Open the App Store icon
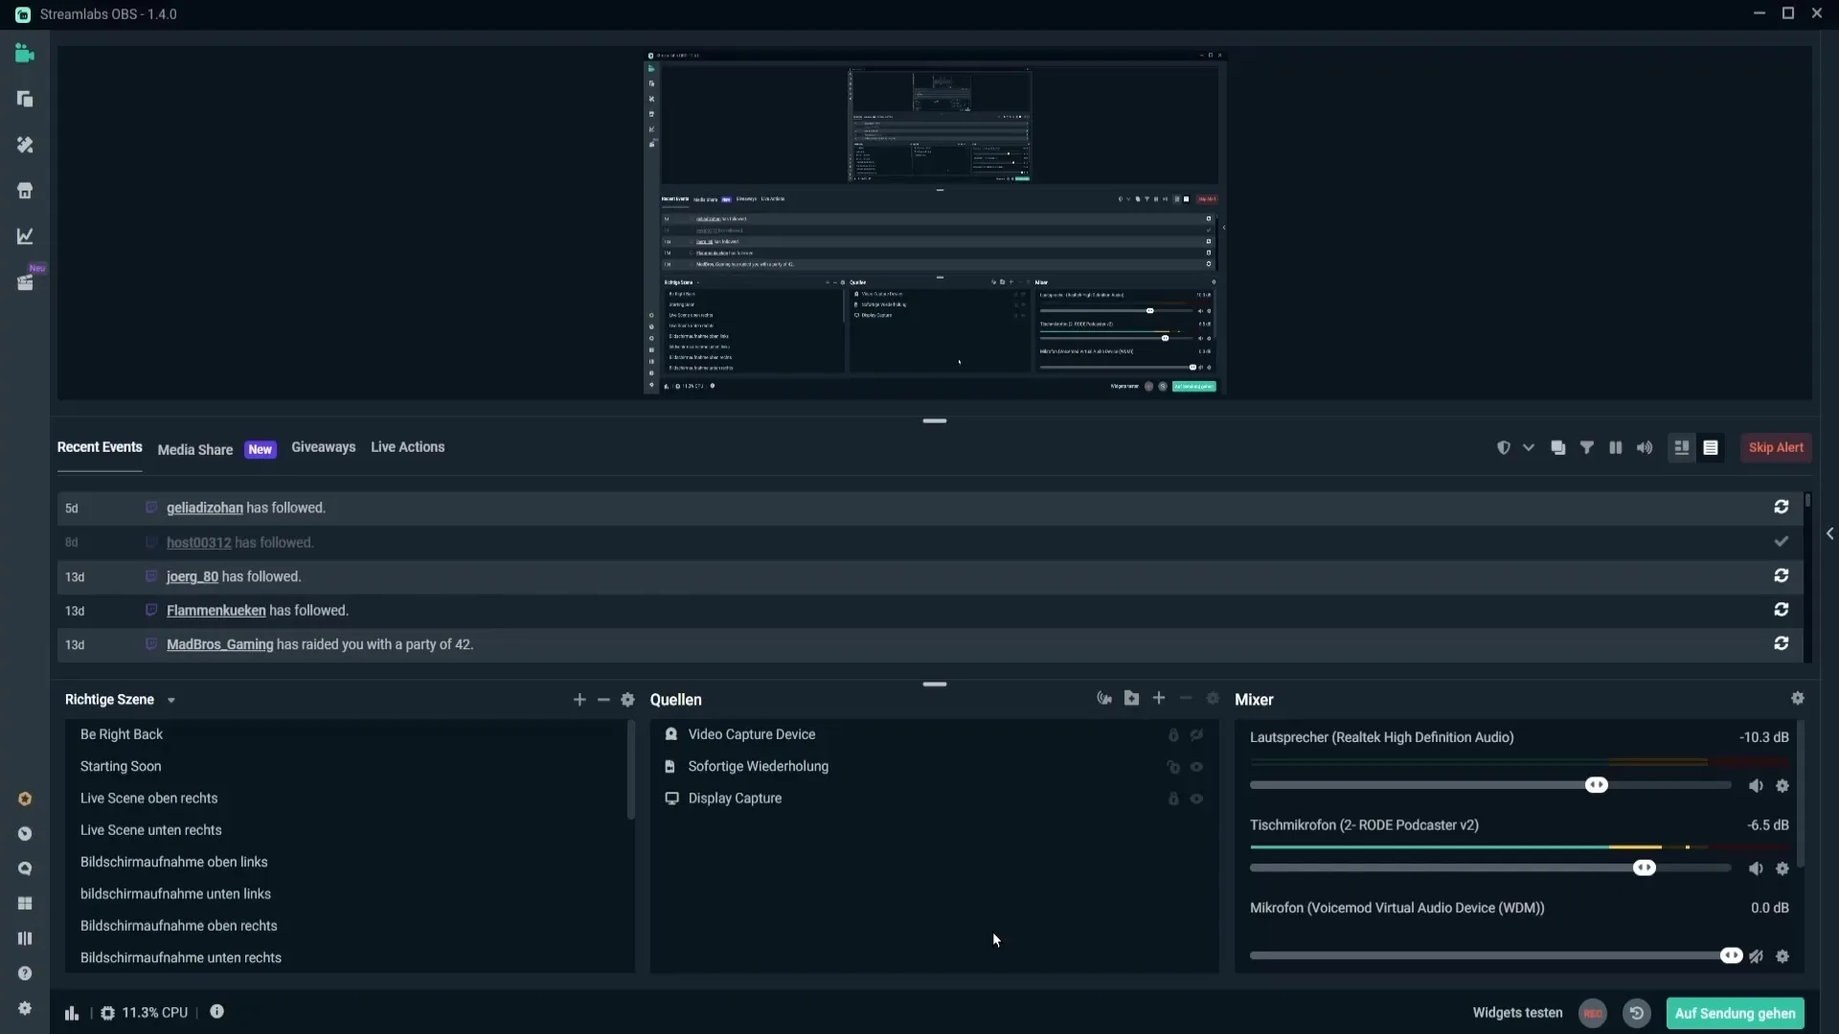This screenshot has height=1034, width=1839. (25, 191)
